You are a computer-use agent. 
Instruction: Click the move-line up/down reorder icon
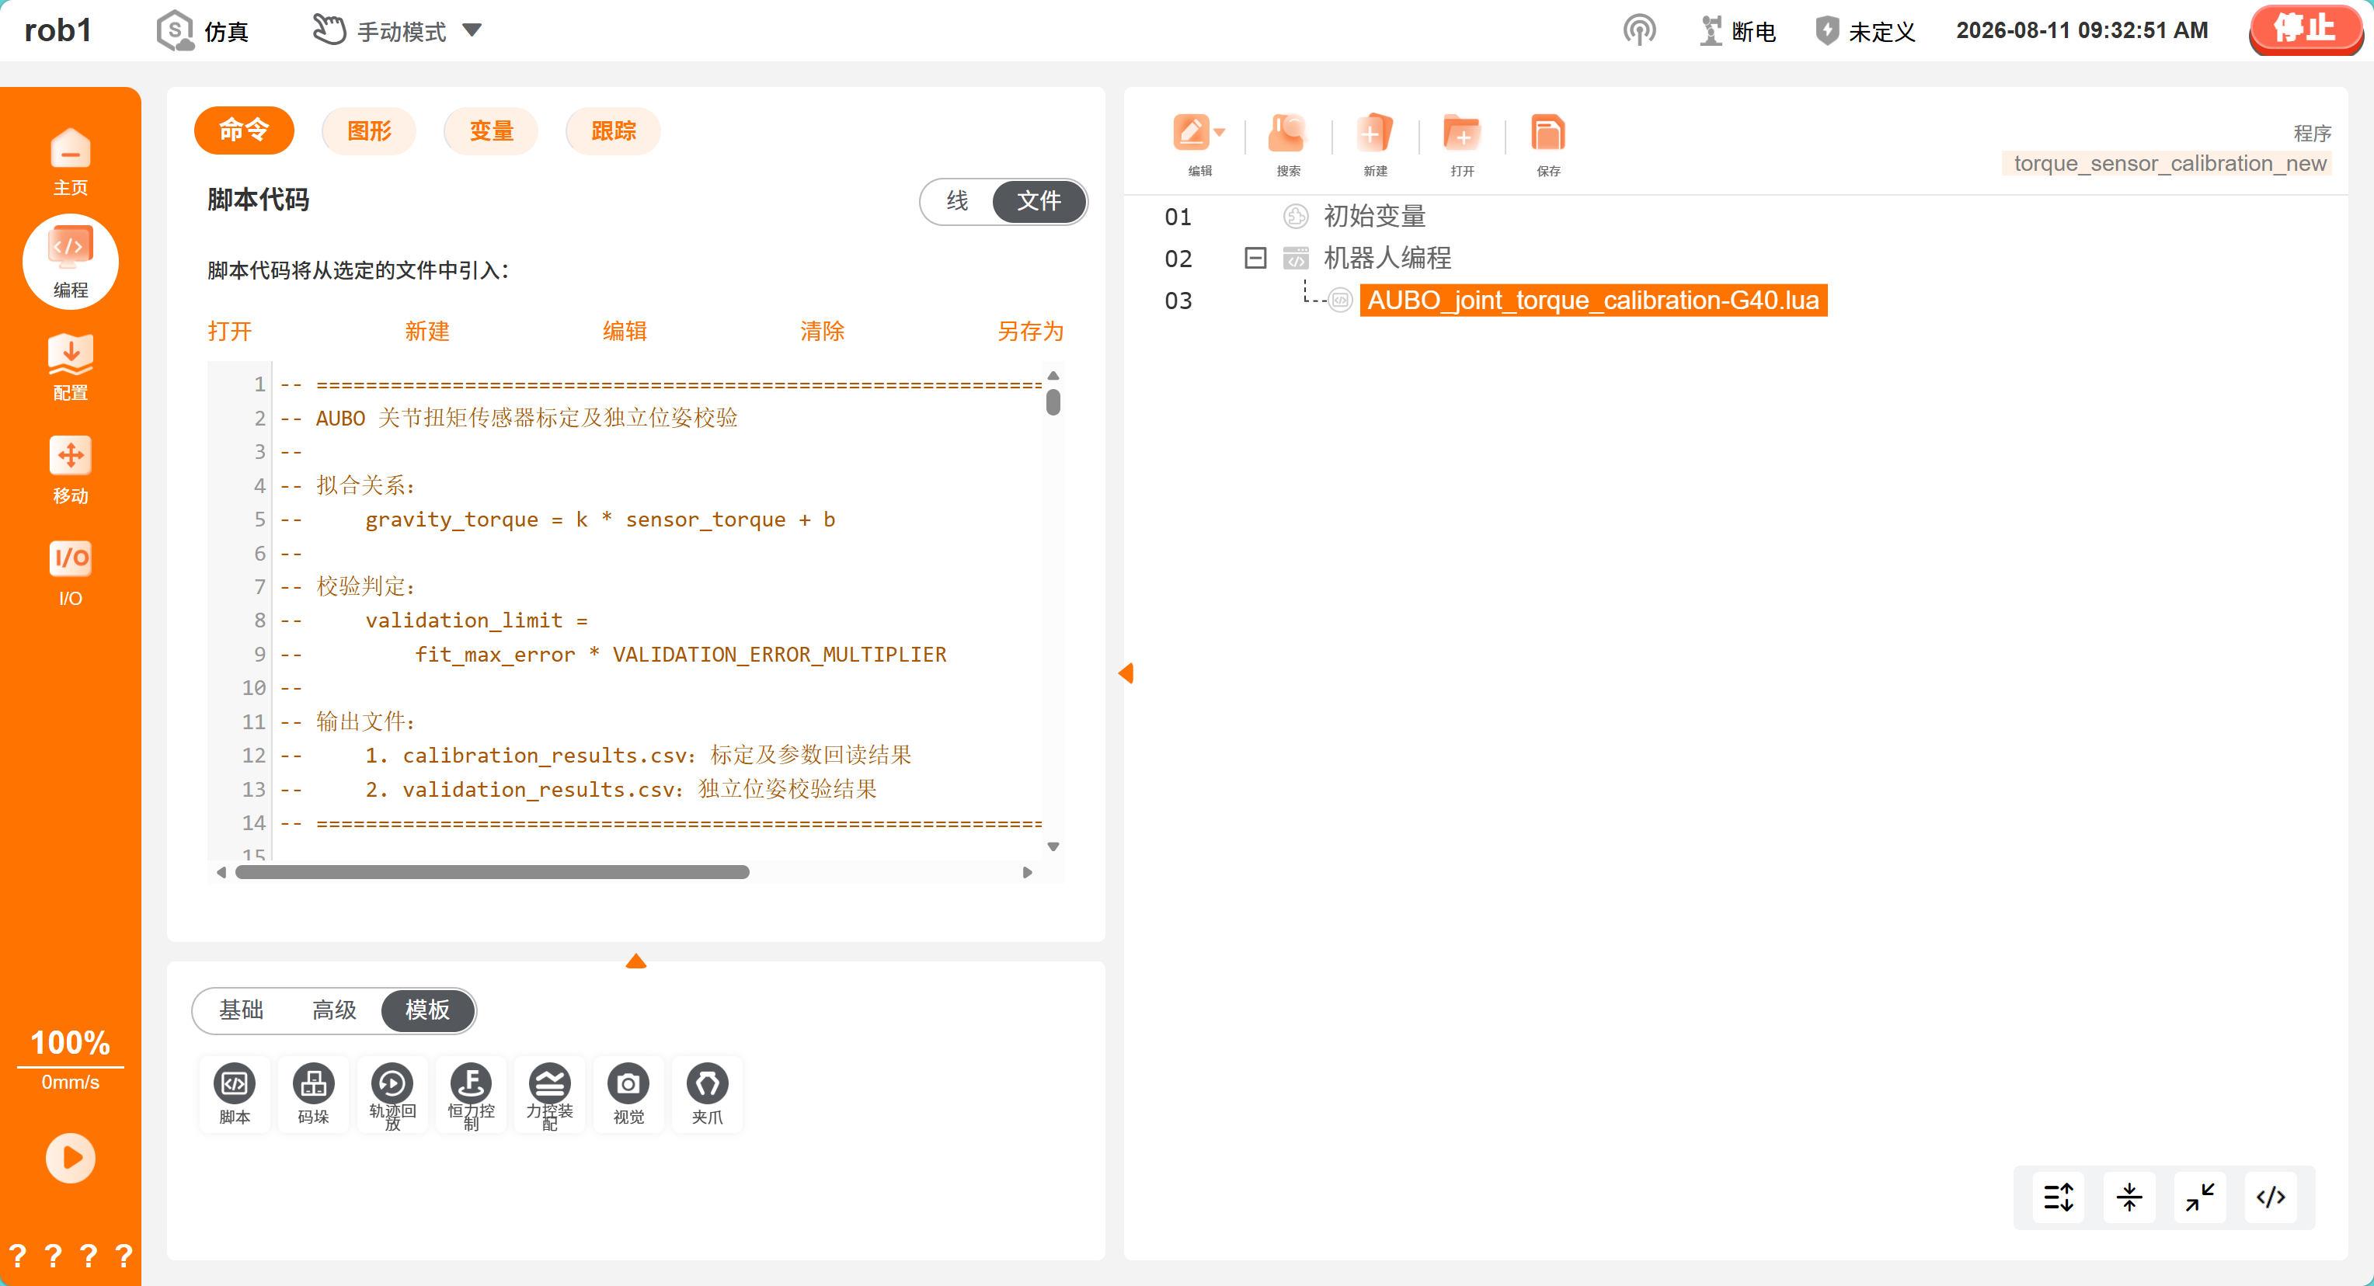[x=2058, y=1197]
